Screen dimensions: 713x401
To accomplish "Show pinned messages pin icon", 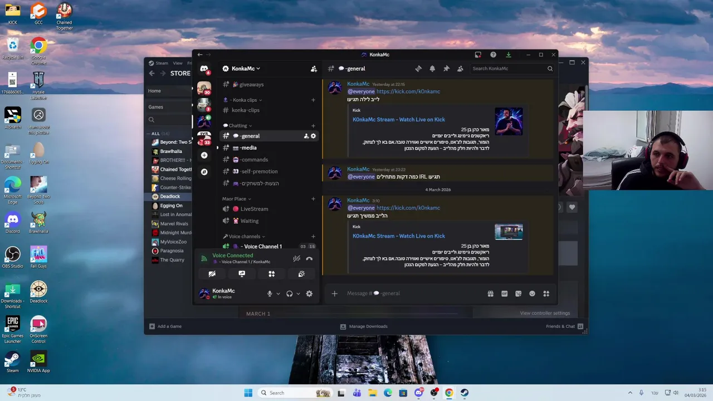I will pyautogui.click(x=446, y=69).
